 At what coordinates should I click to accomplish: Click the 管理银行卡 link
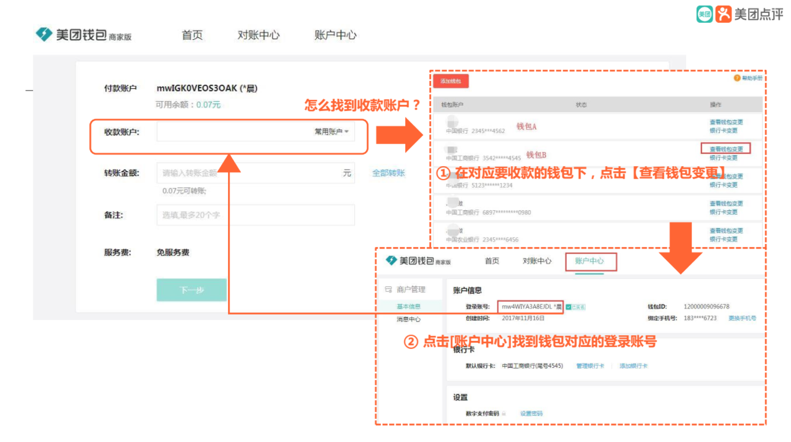point(590,366)
